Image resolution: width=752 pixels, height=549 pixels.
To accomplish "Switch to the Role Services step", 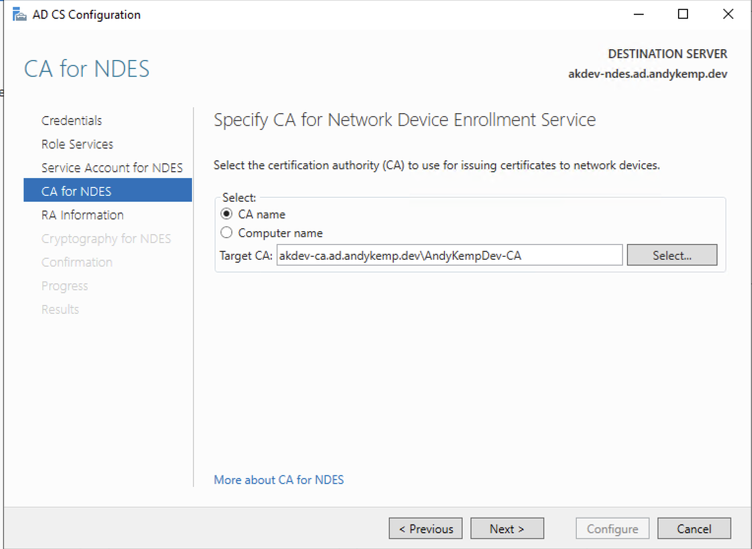I will (x=77, y=144).
